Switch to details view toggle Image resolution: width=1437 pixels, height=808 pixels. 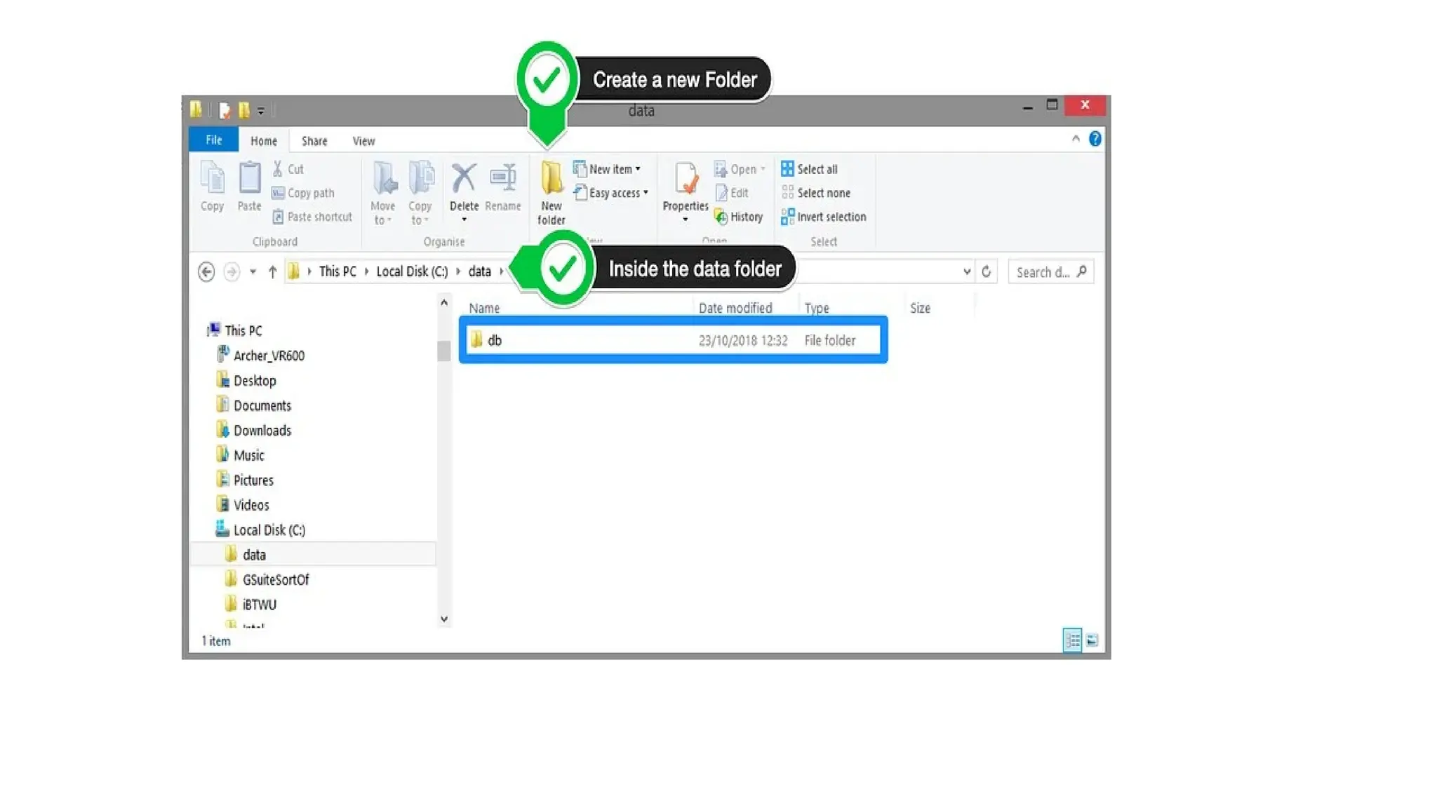coord(1072,640)
